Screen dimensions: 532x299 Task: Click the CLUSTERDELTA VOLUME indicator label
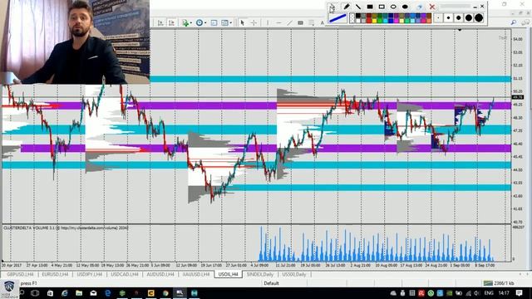(x=66, y=228)
